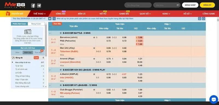Click the star favorites icon in announcement bar
The image size is (219, 105).
50,19
